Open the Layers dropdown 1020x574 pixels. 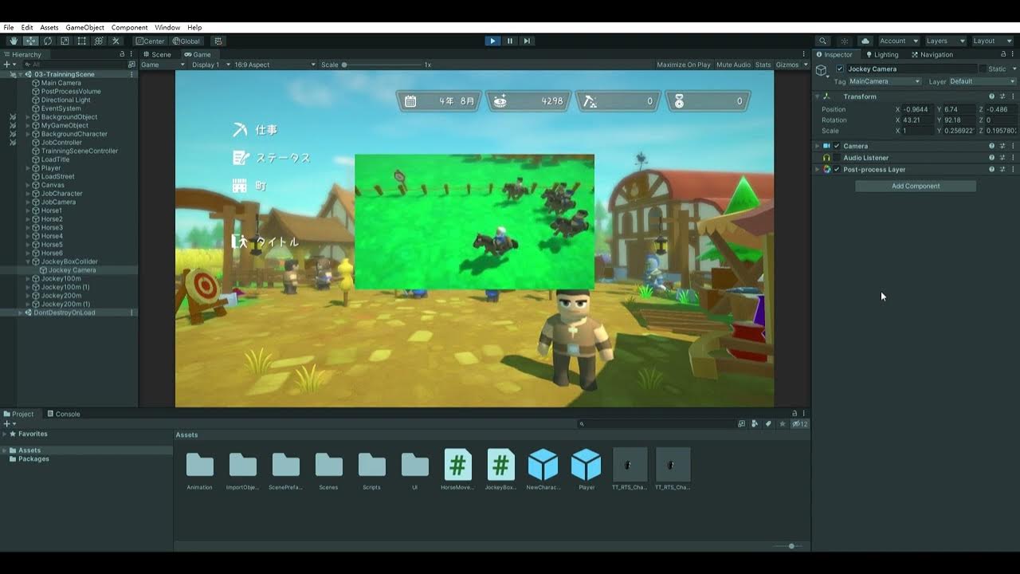click(x=945, y=41)
